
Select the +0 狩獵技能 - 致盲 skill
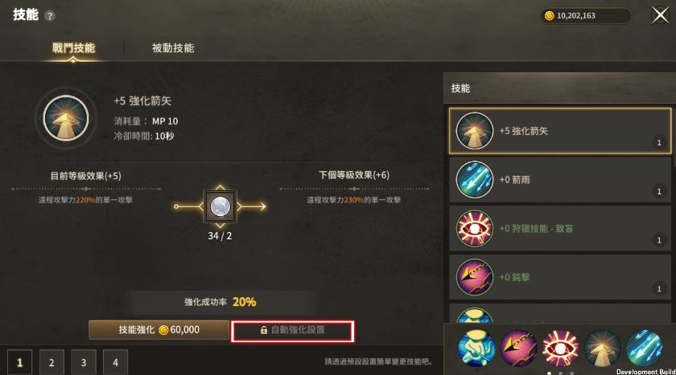(x=559, y=228)
